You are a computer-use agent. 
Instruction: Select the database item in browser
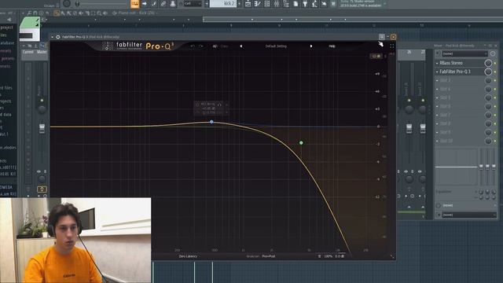(x=7, y=42)
